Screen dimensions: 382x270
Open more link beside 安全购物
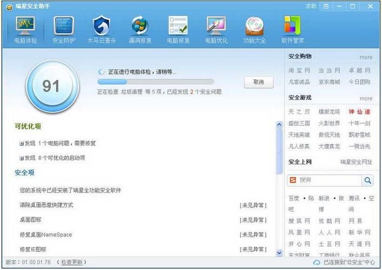366,57
